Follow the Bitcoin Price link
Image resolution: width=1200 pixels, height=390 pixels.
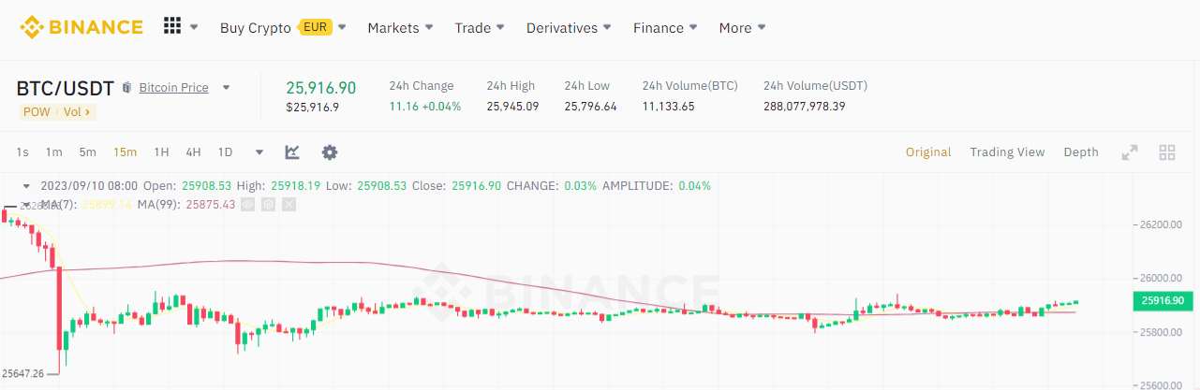point(173,88)
